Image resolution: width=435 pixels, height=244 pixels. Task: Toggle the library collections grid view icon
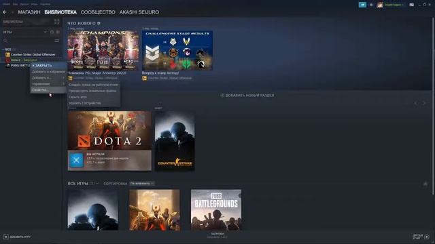coord(57,22)
